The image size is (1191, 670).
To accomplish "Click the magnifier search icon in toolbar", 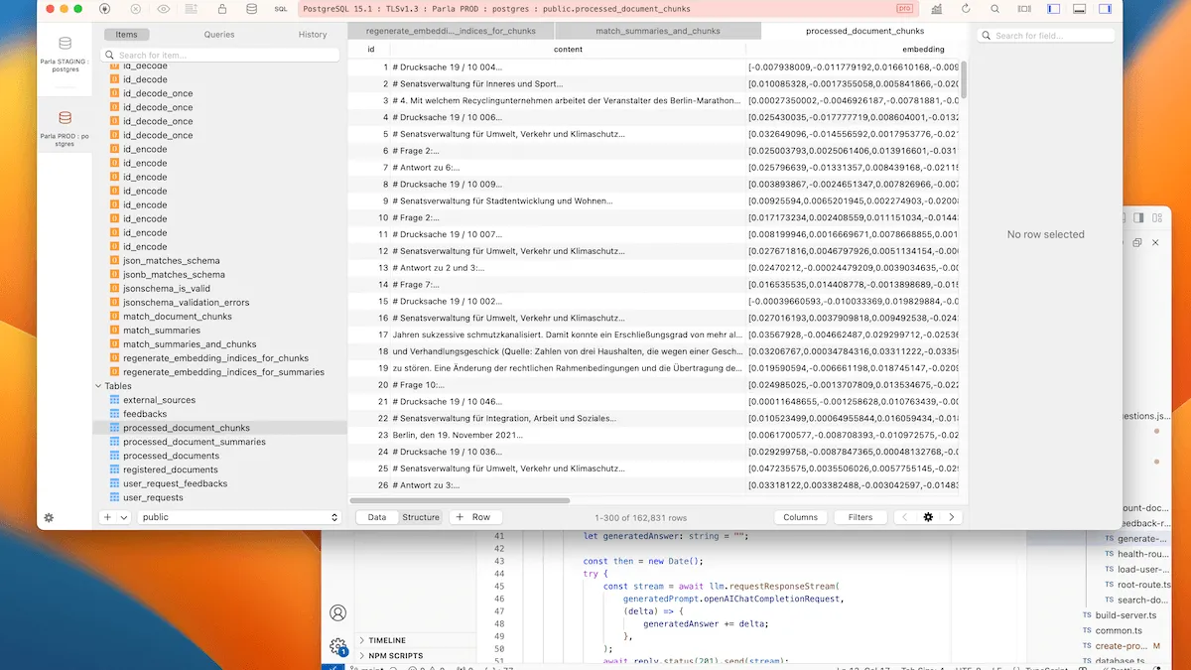I will [995, 9].
